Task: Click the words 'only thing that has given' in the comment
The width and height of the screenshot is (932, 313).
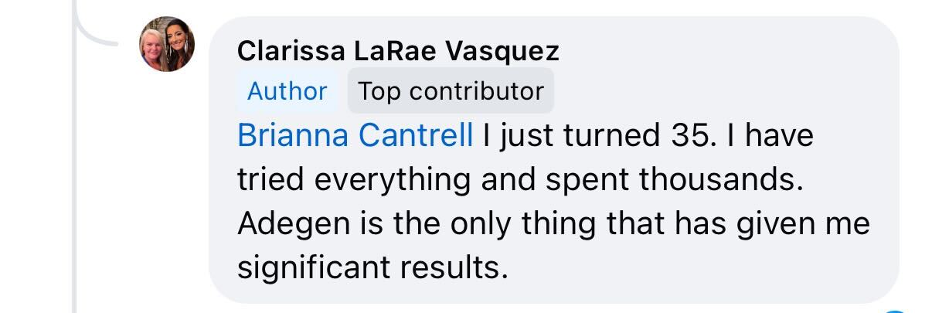Action: [x=614, y=224]
